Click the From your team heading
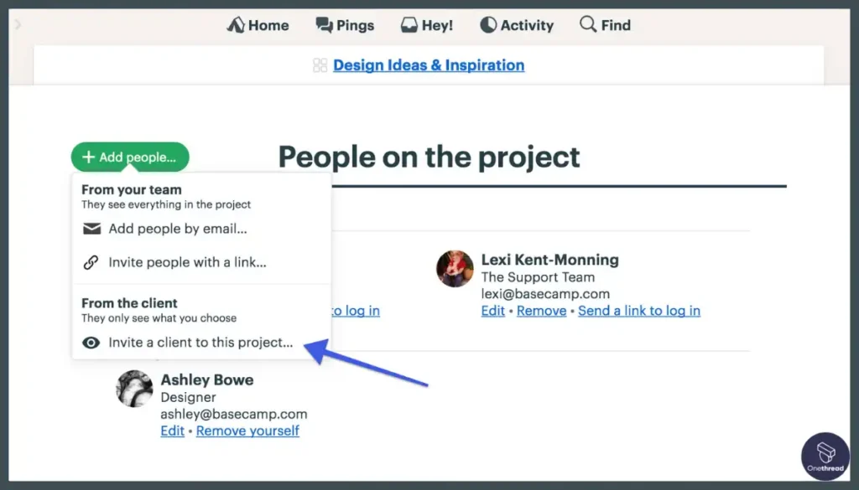 click(x=132, y=190)
